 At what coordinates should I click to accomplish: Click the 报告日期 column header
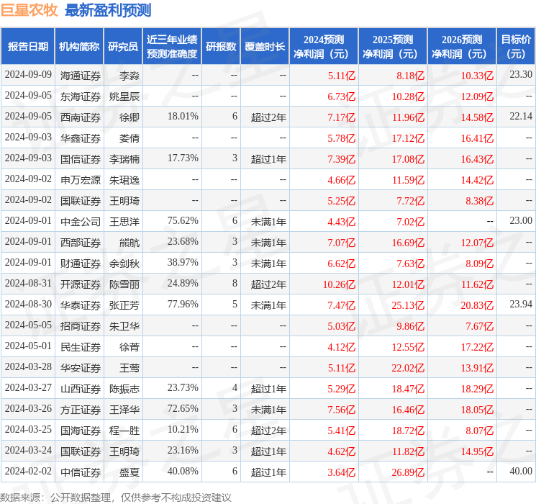27,47
